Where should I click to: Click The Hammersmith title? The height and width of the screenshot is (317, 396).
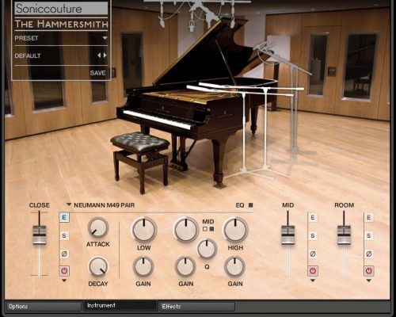[x=61, y=24]
